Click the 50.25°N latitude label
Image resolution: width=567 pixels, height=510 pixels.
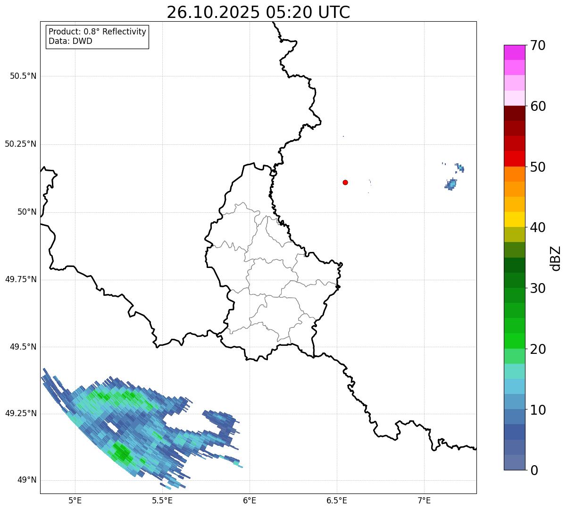[21, 144]
